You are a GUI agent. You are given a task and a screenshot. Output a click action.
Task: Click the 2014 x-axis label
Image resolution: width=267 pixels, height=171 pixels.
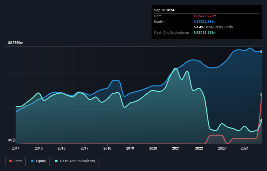point(16,148)
